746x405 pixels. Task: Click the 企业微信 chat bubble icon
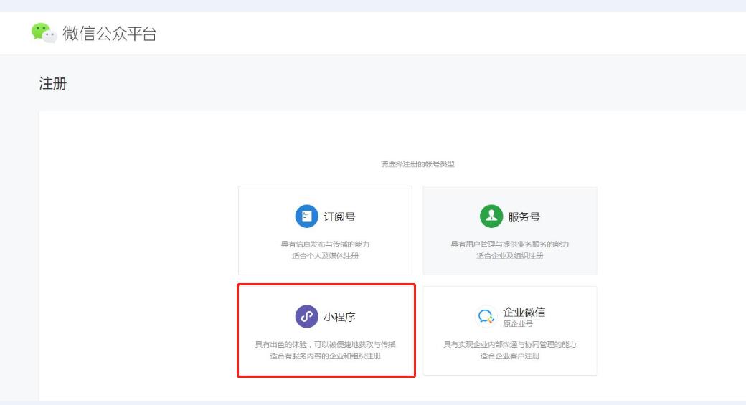click(x=486, y=317)
